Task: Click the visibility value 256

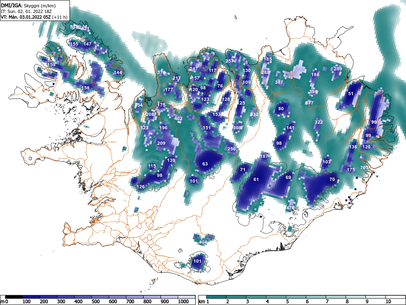Action: click(231, 148)
